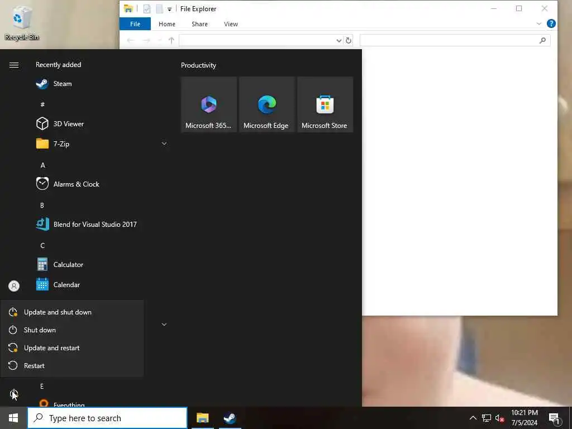572x429 pixels.
Task: Open File Explorer from taskbar
Action: (x=202, y=418)
